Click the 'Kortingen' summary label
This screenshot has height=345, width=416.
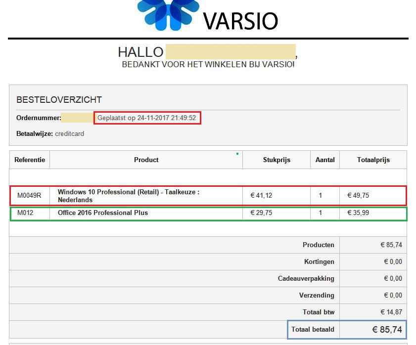pos(319,262)
